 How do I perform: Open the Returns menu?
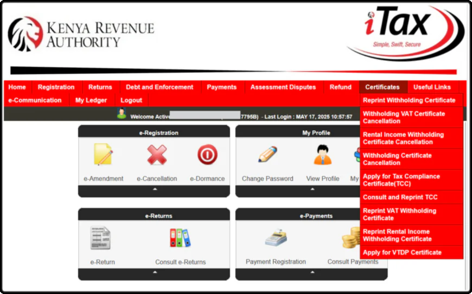tap(100, 87)
